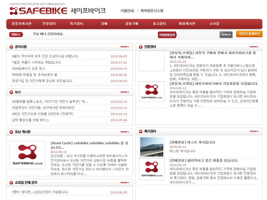The width and height of the screenshot is (267, 200).
Task: Open the notice '회원가입 및 자전거등록 정상화 되었습니다.'
Action: pyautogui.click(x=42, y=81)
